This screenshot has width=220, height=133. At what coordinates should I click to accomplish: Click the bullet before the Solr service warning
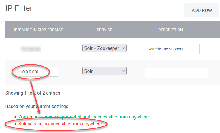coord(15,124)
